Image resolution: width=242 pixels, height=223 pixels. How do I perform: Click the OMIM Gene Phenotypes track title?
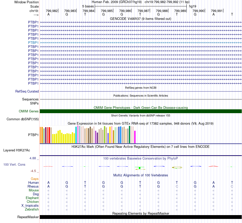click(141, 108)
